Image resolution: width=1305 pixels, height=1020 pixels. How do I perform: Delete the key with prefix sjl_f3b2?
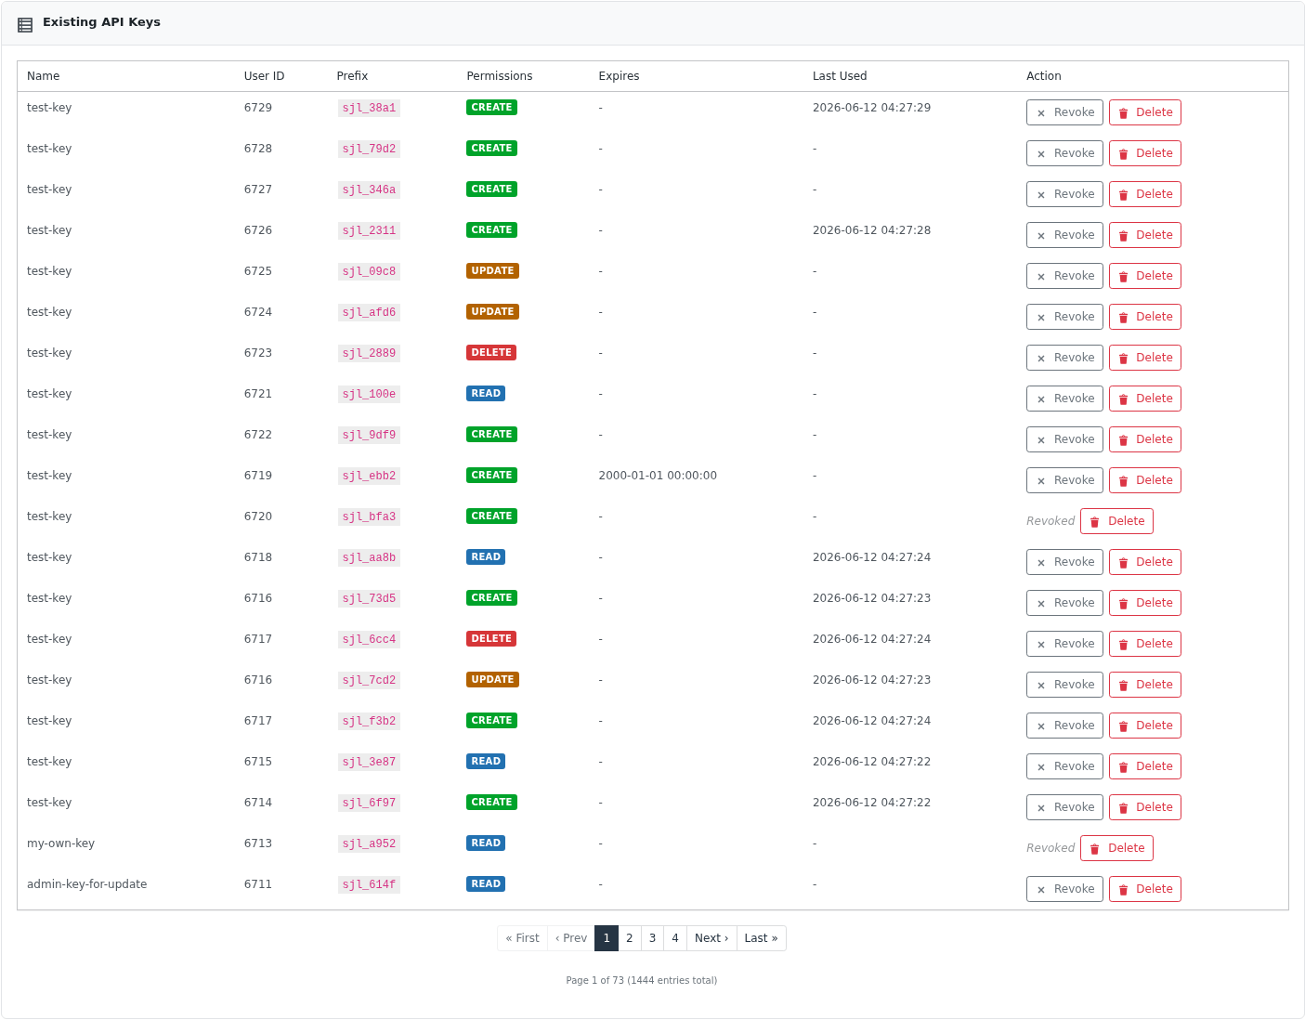[1145, 726]
